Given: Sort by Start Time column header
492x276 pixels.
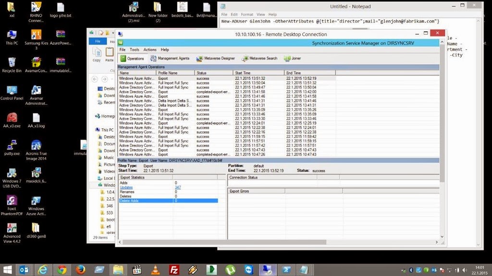Looking at the screenshot, I should point(258,73).
